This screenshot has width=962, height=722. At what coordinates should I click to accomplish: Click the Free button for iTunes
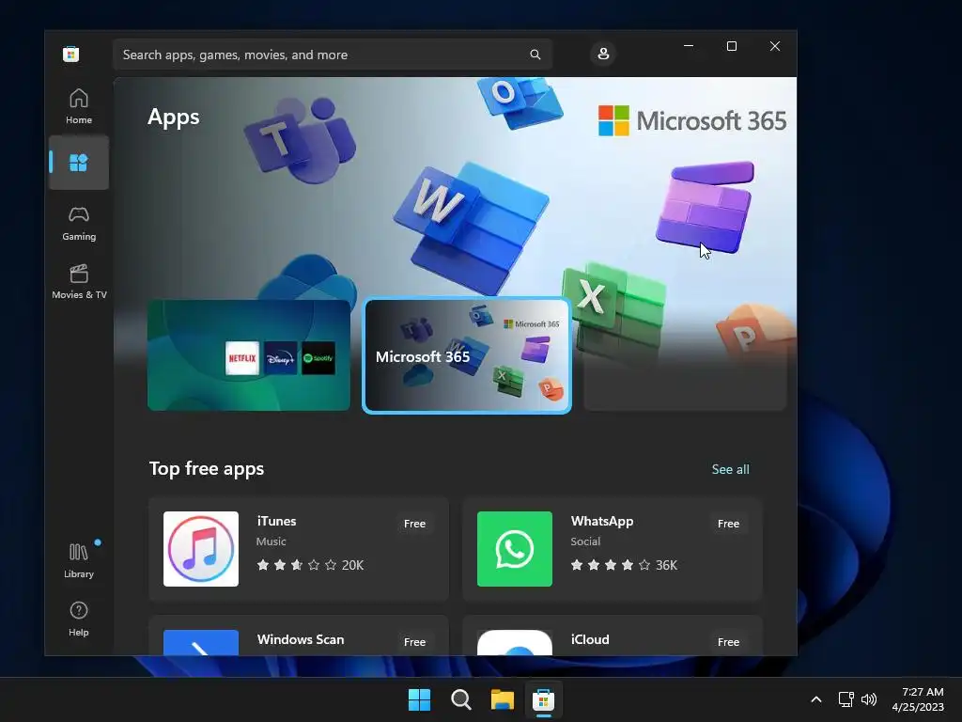[x=414, y=524]
